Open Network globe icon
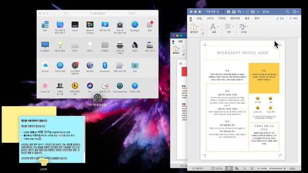Screen dimensions: 308x173 (90, 65)
